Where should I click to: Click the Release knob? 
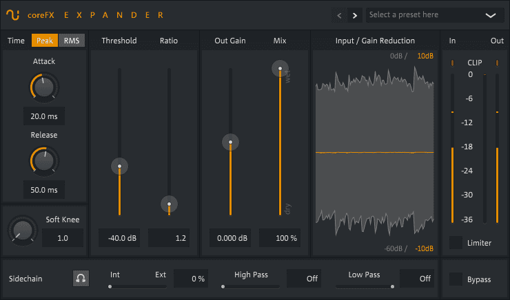point(44,160)
